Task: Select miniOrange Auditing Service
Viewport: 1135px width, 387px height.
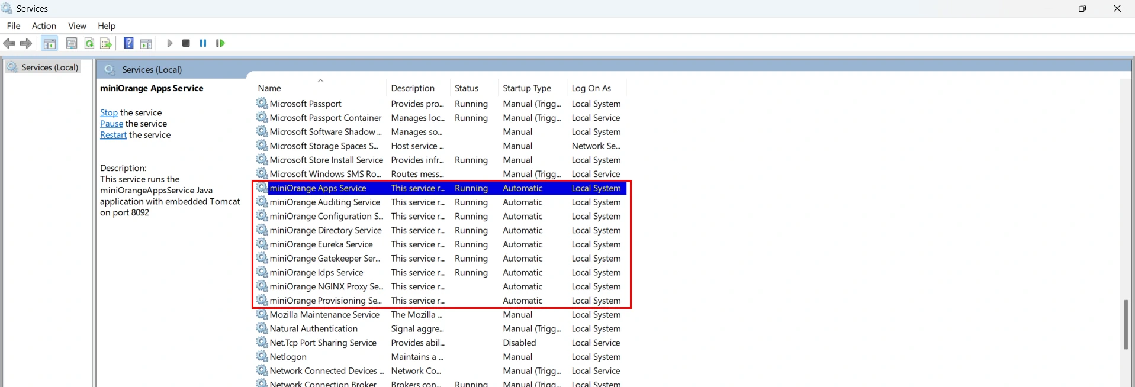Action: 441,202
